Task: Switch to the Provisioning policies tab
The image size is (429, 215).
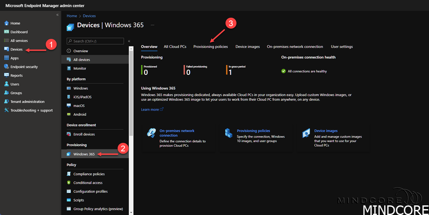Action: [x=210, y=47]
